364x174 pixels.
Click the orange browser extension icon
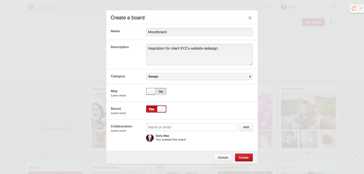[354, 8]
